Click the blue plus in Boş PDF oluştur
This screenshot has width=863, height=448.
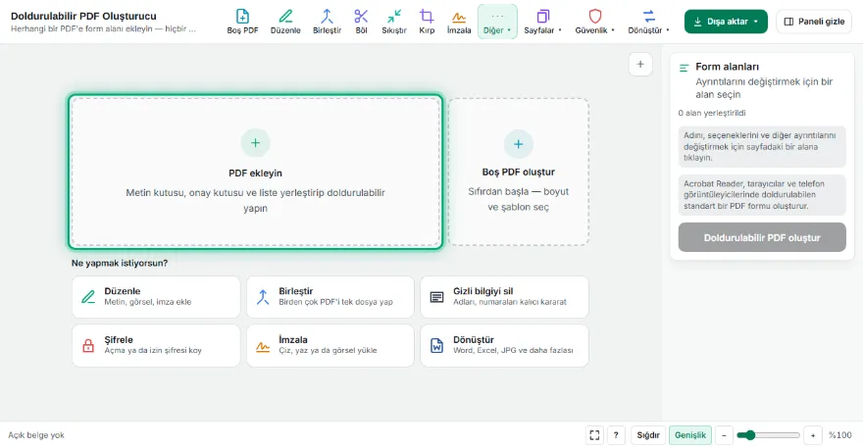pos(519,144)
